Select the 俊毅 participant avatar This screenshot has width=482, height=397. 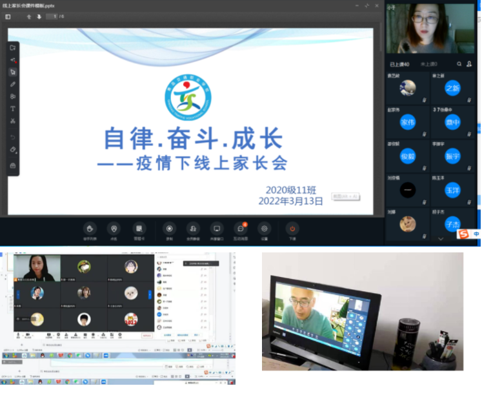(x=408, y=156)
